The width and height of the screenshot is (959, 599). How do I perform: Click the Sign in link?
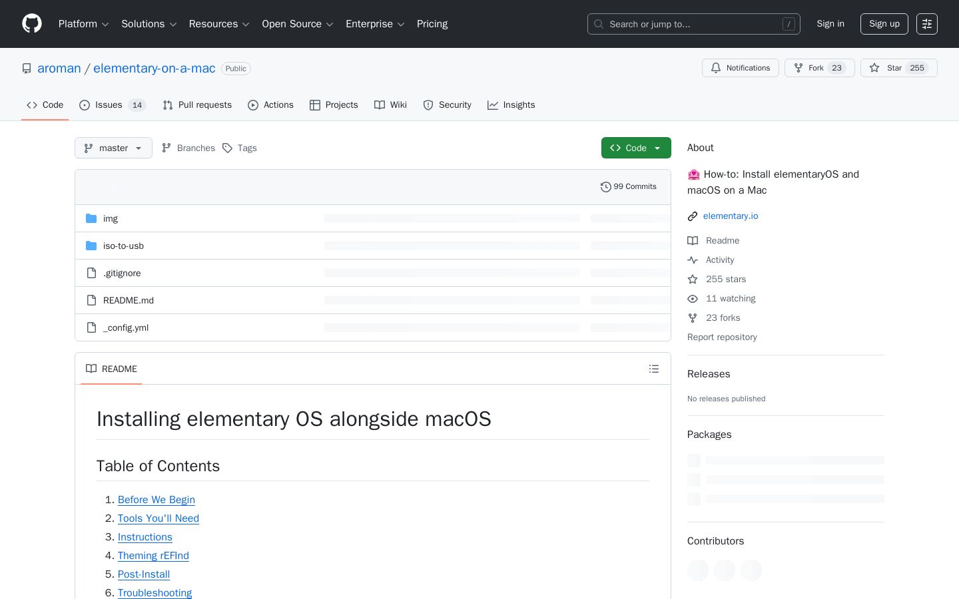(x=830, y=24)
